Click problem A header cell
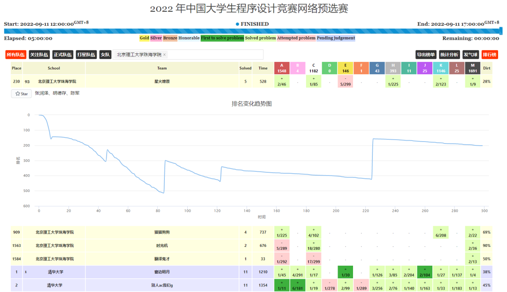The image size is (507, 292). pyautogui.click(x=282, y=68)
